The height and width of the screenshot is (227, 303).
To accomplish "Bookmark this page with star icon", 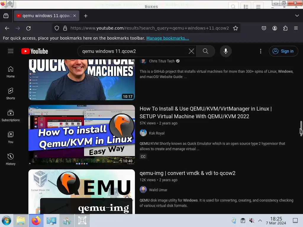I will (235, 28).
